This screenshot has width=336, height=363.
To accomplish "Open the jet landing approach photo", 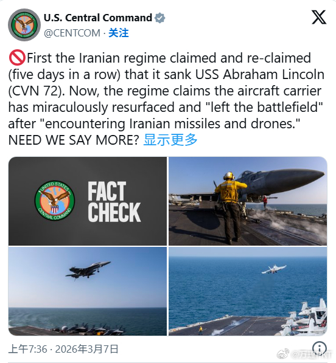I will coord(88,291).
